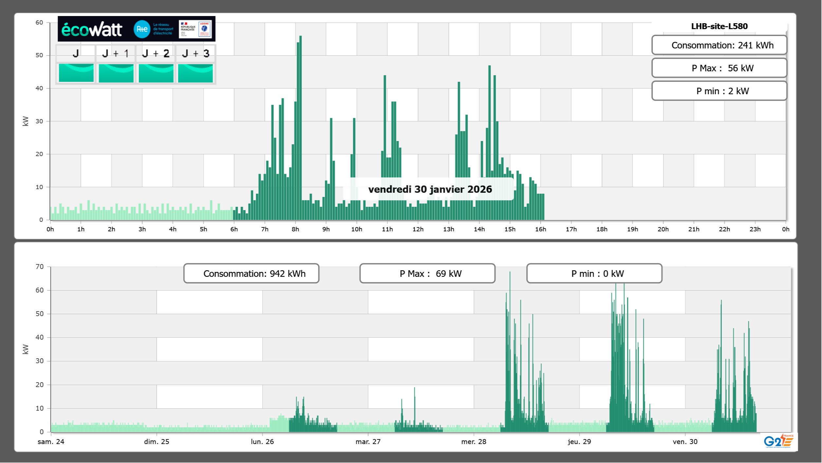Click the green J + 1 signal icon
Image resolution: width=822 pixels, height=463 pixels.
[x=116, y=73]
